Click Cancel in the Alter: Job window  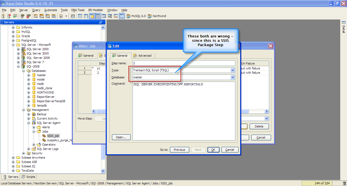coord(261,137)
